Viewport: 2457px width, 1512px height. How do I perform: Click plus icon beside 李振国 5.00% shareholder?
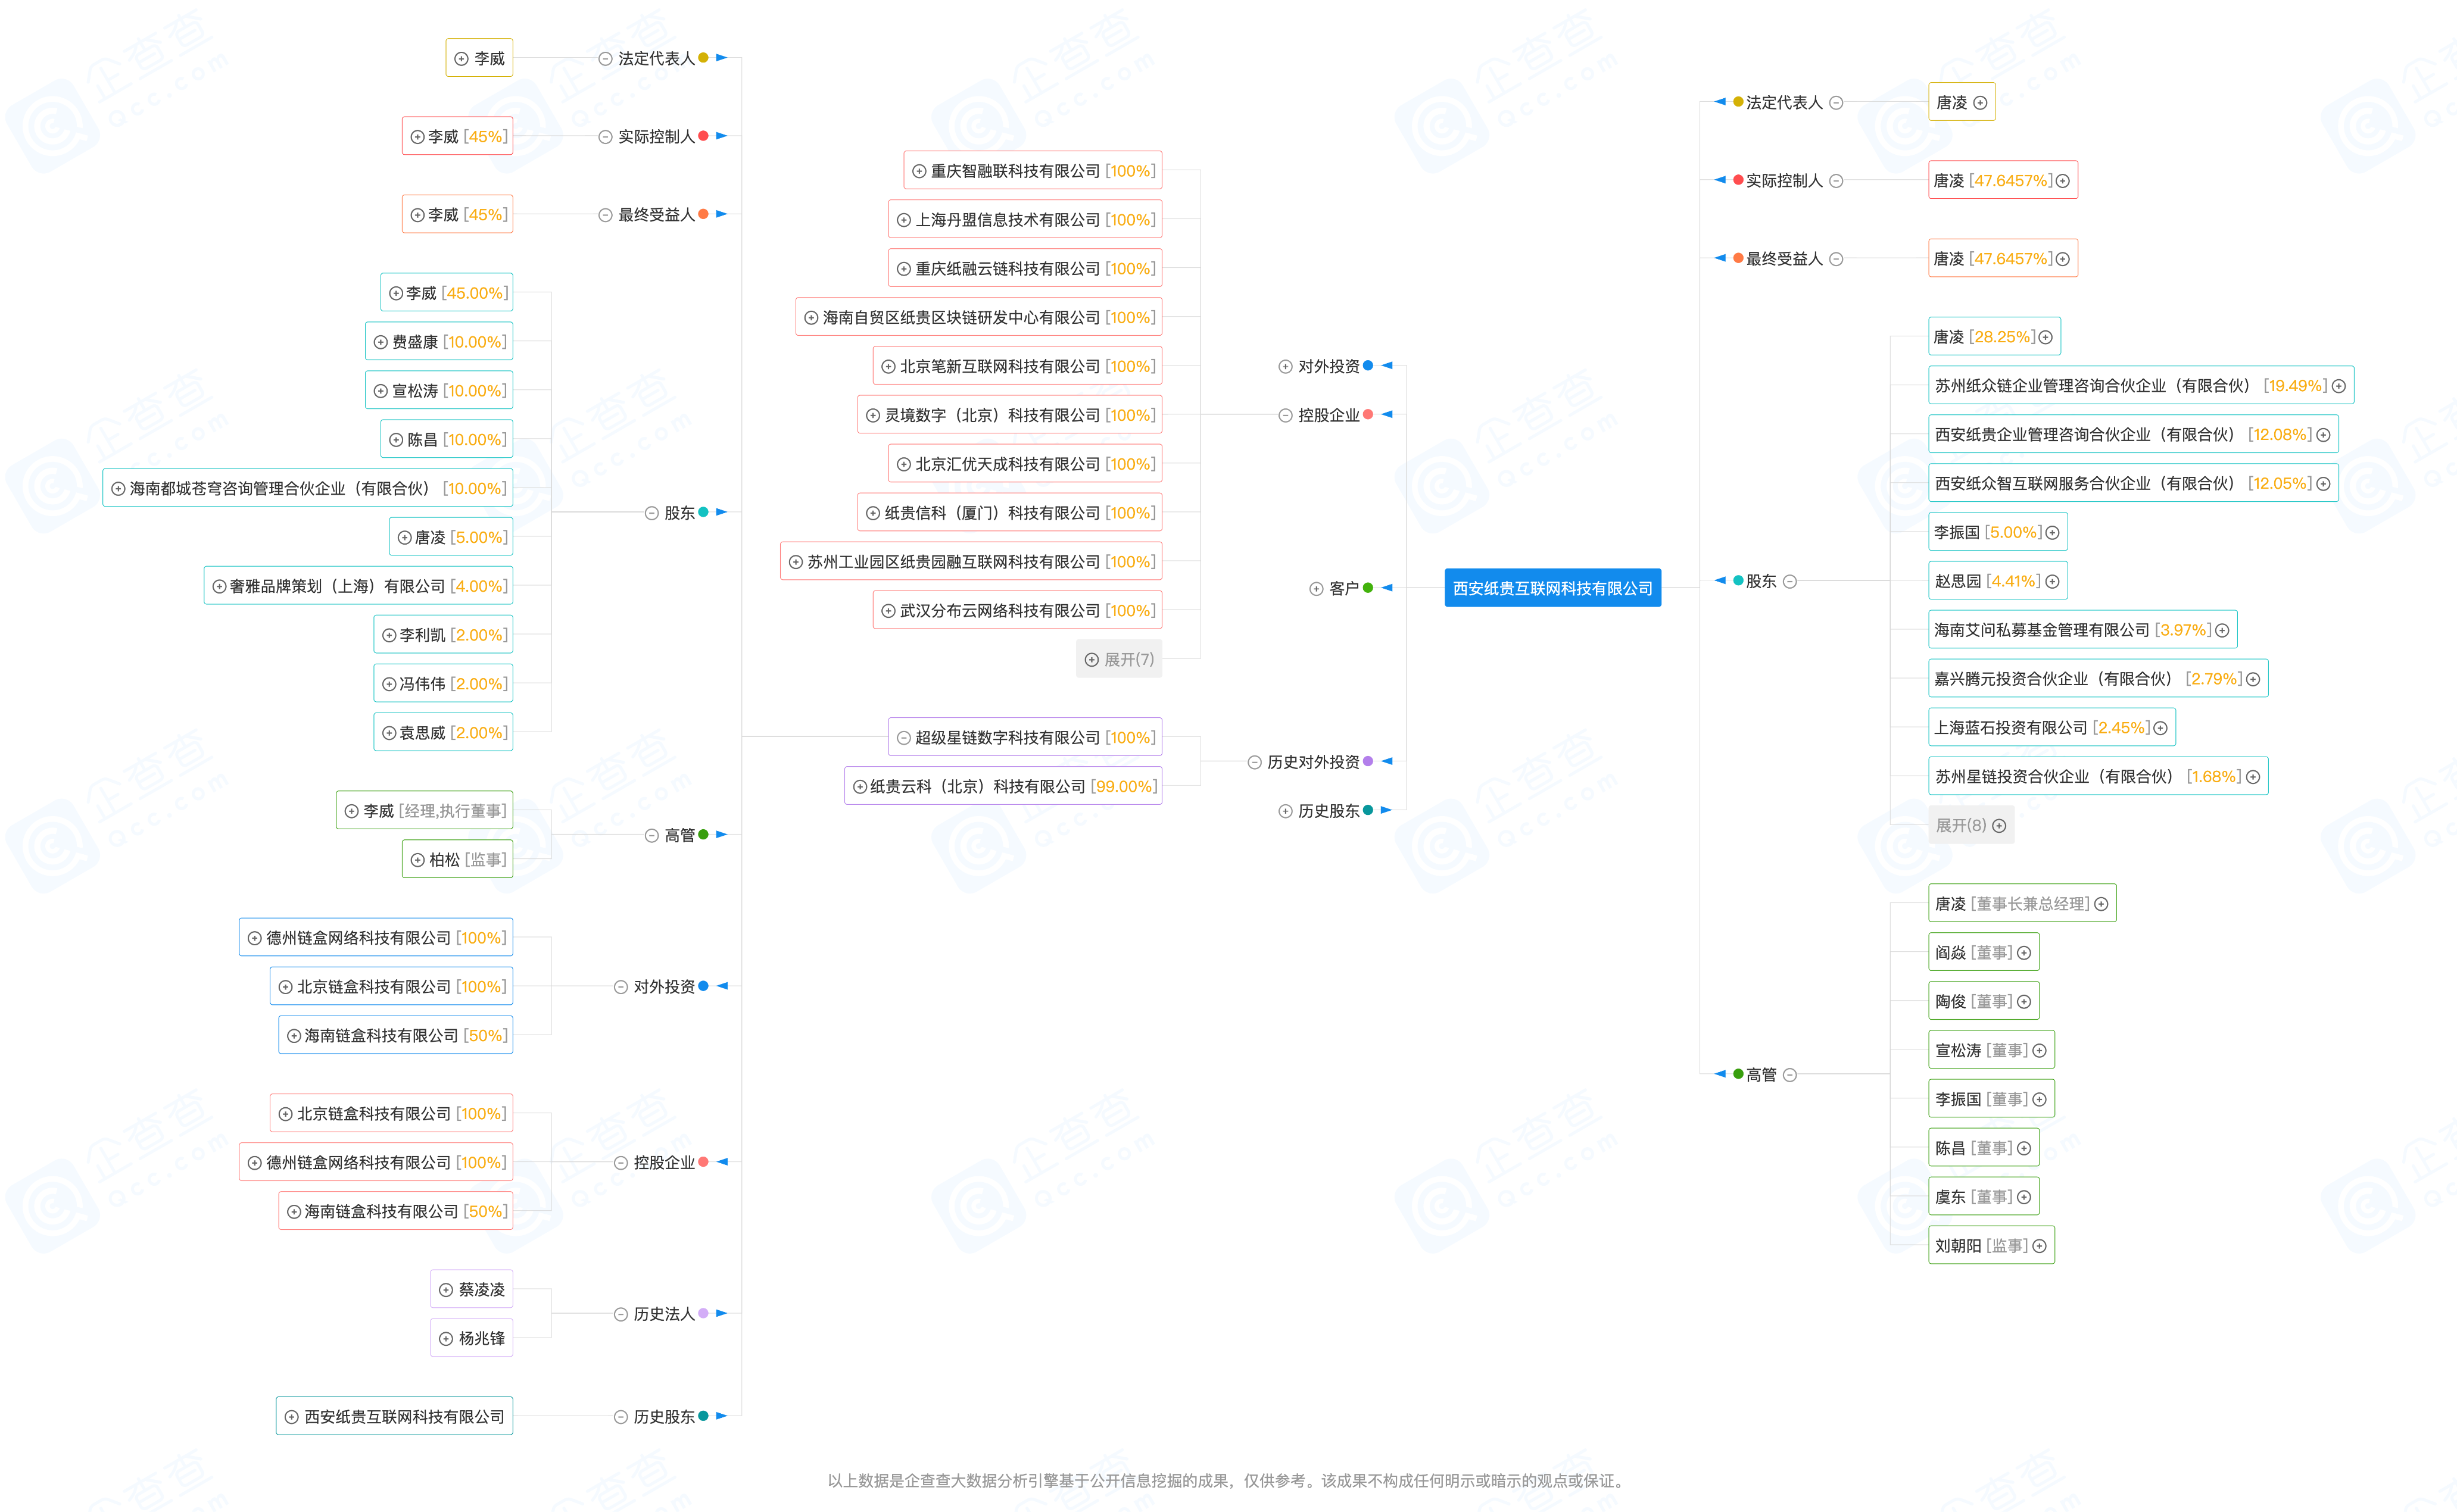coord(2052,533)
